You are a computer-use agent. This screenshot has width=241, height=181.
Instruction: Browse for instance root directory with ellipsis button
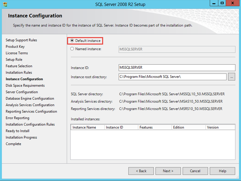(231, 77)
